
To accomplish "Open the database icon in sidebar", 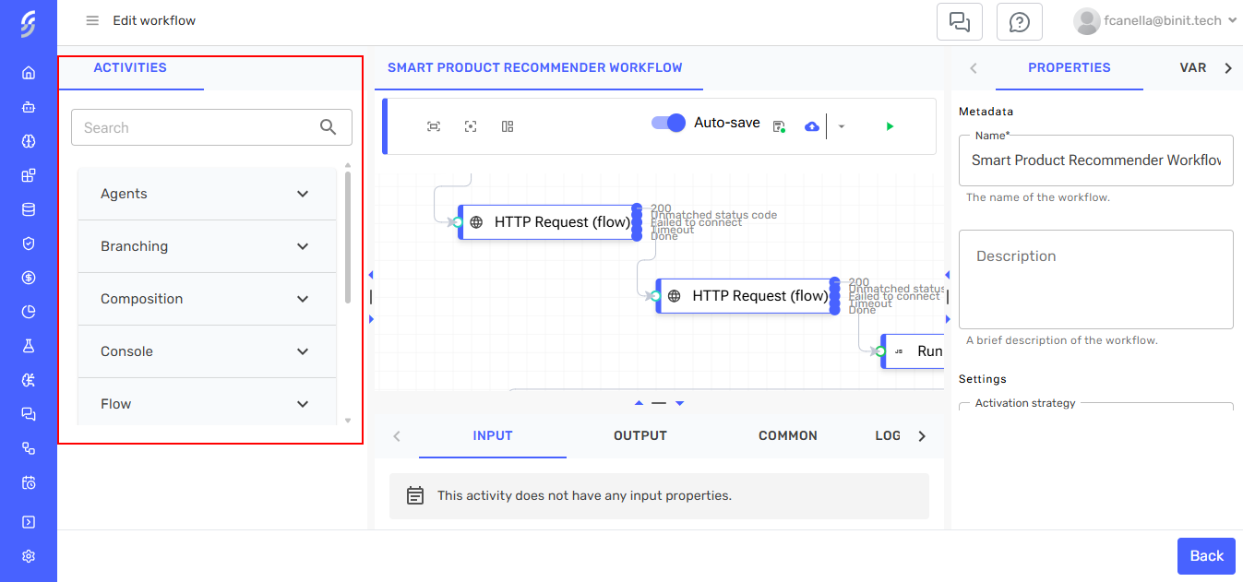I will click(29, 209).
